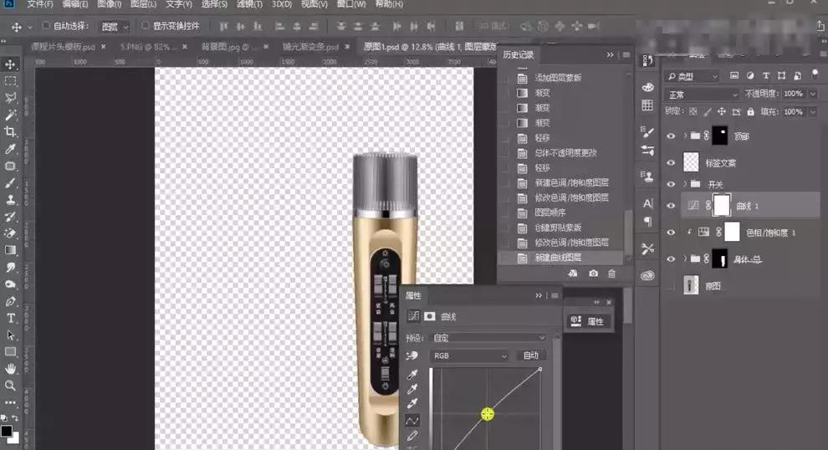This screenshot has height=450, width=828.
Task: Open the Swatches grid panel icon
Action: point(647,105)
